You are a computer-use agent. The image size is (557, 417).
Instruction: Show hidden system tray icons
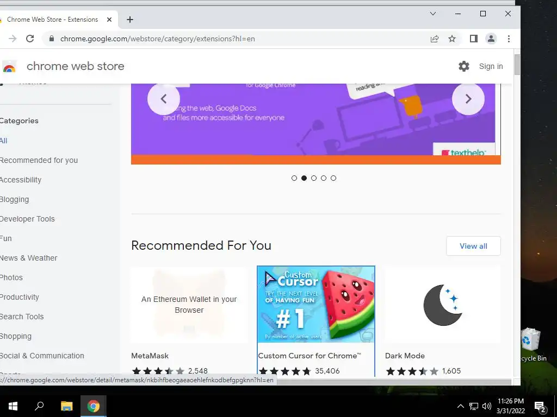460,406
